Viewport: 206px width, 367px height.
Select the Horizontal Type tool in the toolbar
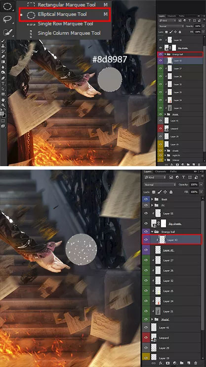click(3, 83)
